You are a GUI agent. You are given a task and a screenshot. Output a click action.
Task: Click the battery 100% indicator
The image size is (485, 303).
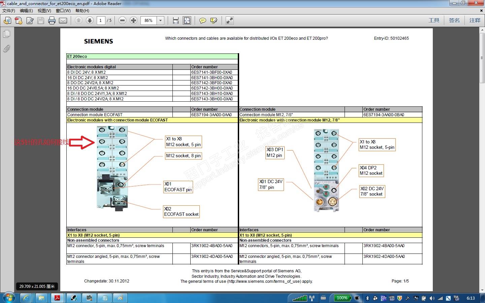point(342,298)
